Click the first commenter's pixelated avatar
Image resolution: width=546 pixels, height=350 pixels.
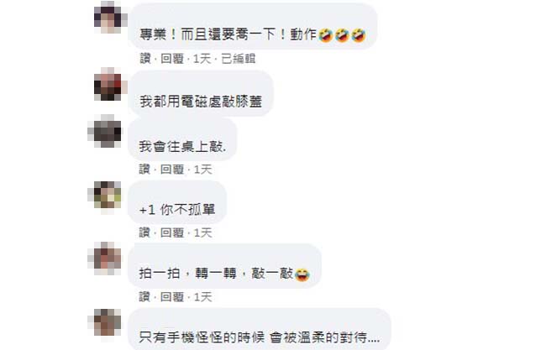pos(110,17)
